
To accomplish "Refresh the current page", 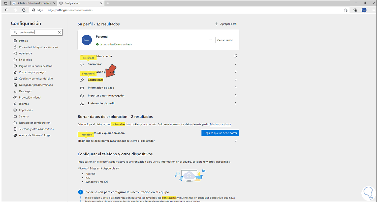I will tap(24, 10).
